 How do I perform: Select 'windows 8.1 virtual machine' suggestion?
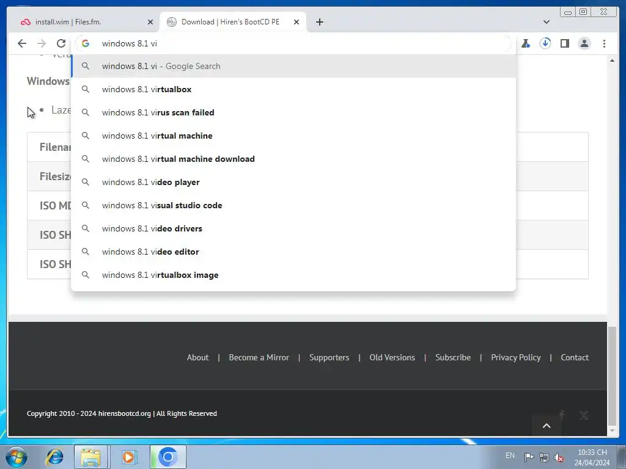click(293, 136)
